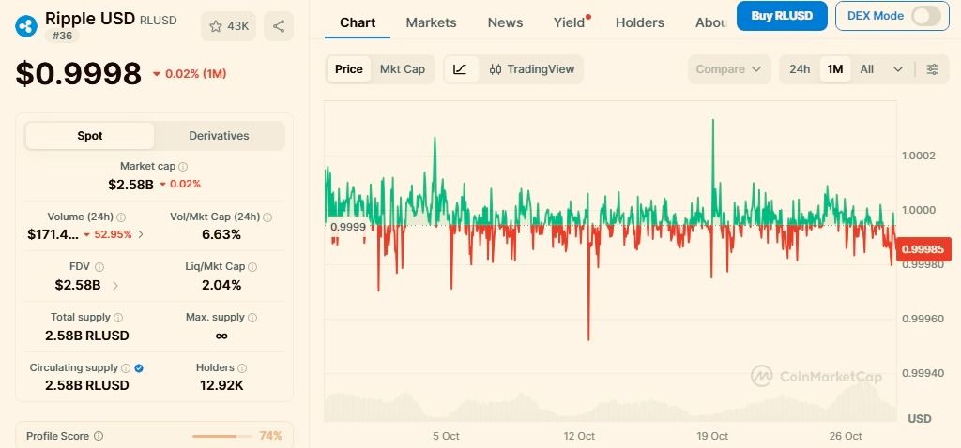Click the info icon next to Total supply
The width and height of the screenshot is (961, 448).
pos(118,318)
